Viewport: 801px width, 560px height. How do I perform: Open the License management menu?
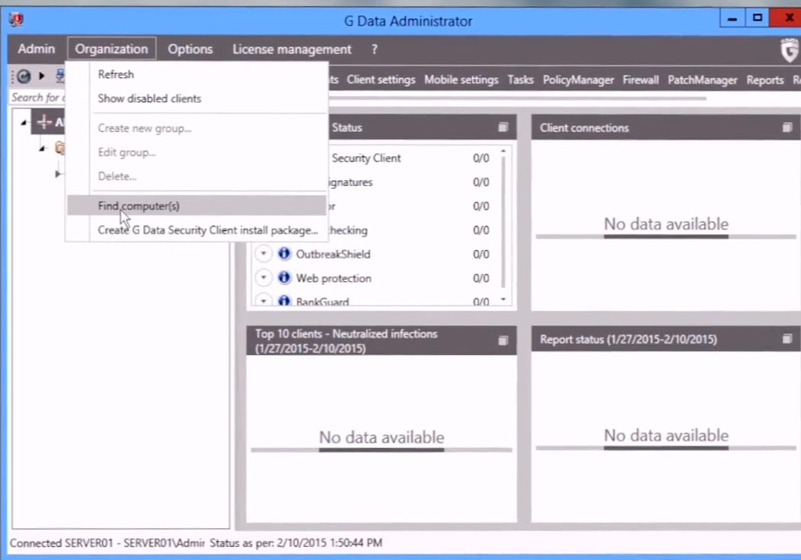click(292, 49)
